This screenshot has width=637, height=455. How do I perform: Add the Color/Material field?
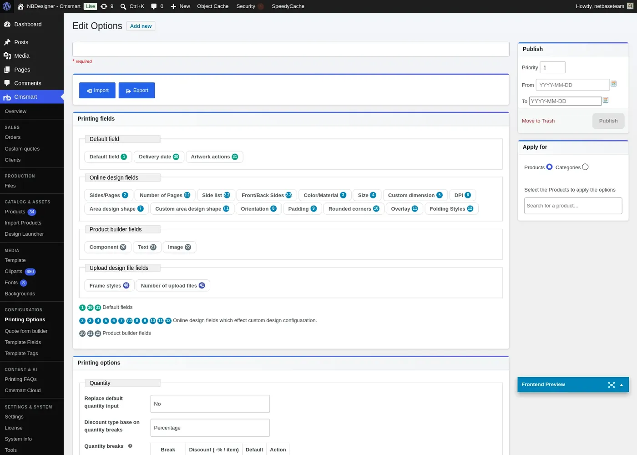point(325,196)
